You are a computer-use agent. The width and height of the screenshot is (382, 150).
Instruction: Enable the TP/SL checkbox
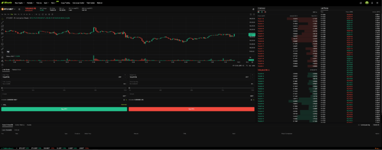(2, 105)
